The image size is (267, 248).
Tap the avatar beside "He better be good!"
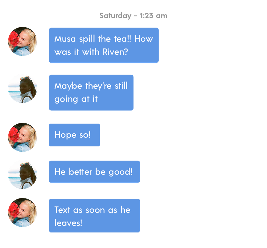[22, 175]
